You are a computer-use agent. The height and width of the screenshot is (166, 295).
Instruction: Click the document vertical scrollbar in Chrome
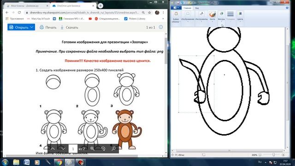pos(166,93)
